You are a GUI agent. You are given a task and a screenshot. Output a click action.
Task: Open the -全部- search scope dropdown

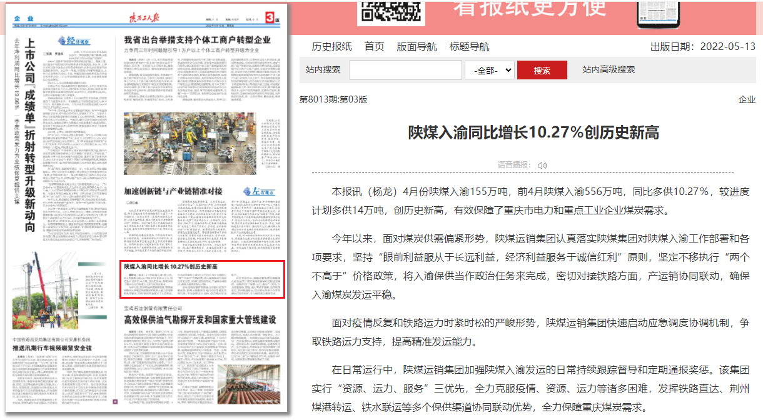point(489,70)
